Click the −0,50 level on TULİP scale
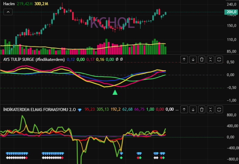The width and height of the screenshot is (239, 164). 231,88
